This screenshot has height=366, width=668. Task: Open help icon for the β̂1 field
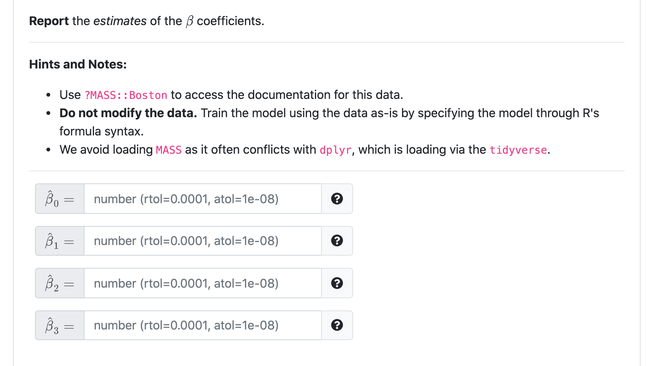(x=337, y=240)
